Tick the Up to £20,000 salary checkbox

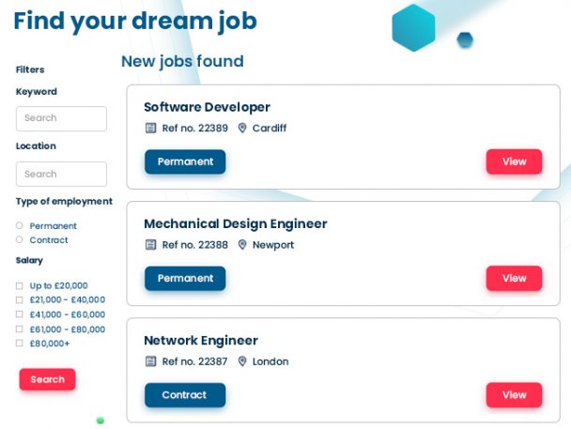20,286
